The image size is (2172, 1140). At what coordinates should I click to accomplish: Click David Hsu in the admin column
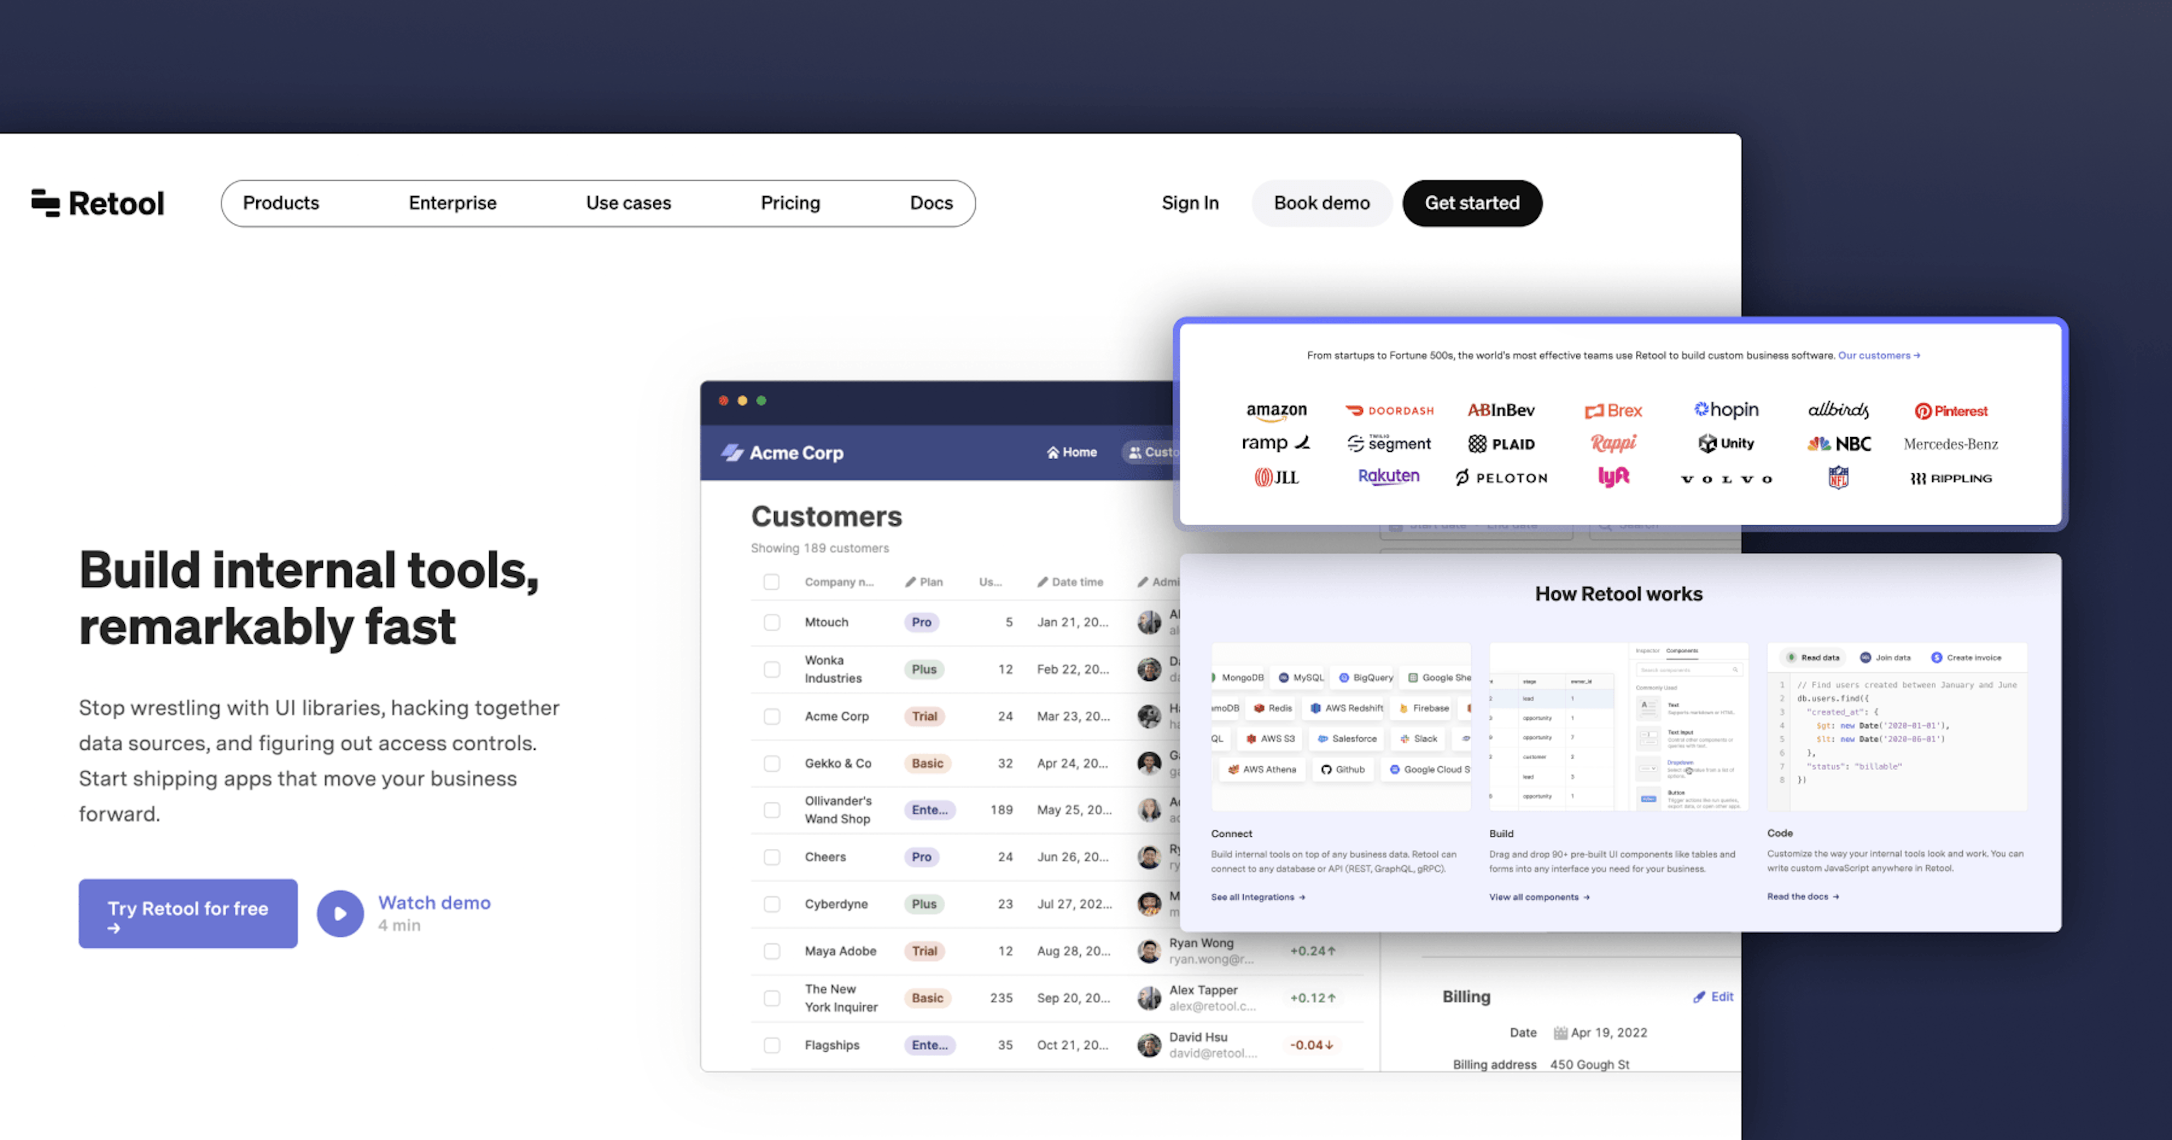click(1197, 1038)
